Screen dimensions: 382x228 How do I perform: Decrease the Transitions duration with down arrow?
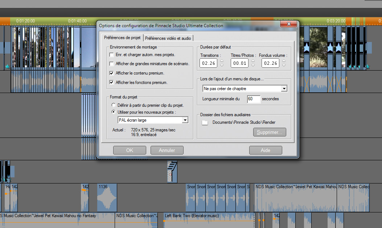click(222, 65)
